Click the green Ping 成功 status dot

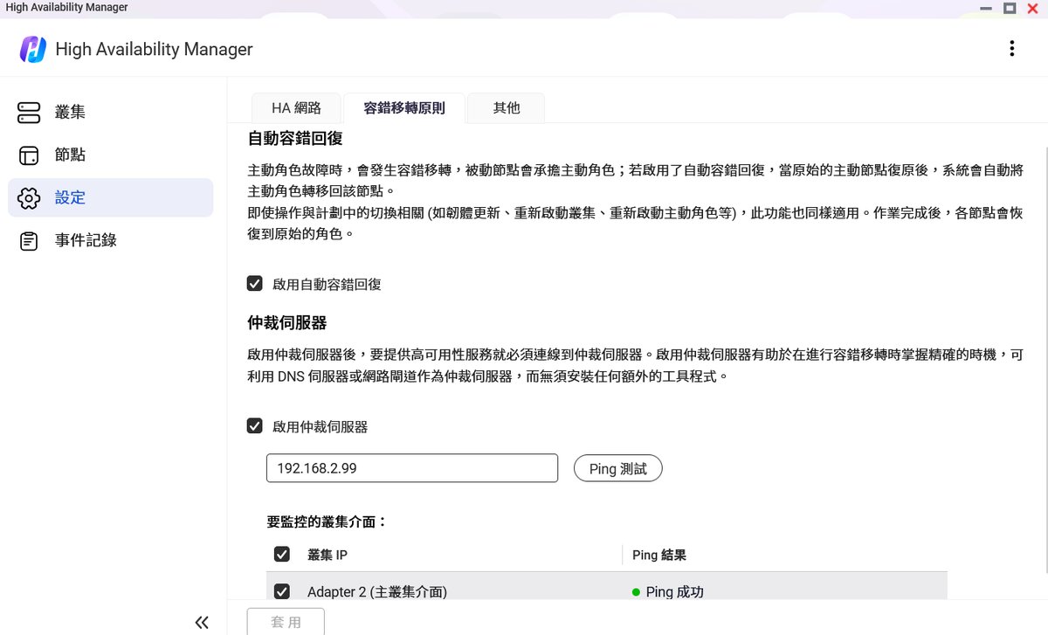point(636,592)
